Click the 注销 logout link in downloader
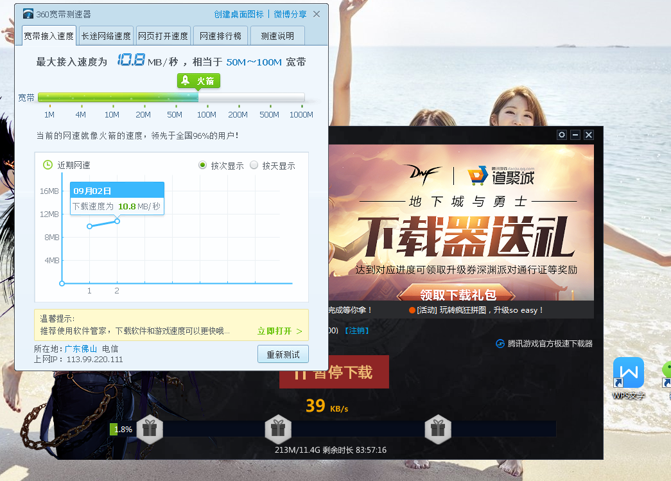Image resolution: width=671 pixels, height=481 pixels. (x=357, y=330)
